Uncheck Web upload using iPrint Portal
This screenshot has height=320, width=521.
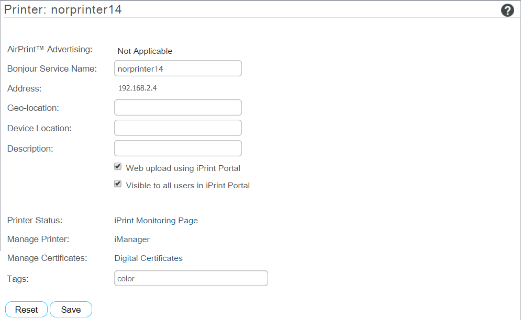[x=118, y=167]
